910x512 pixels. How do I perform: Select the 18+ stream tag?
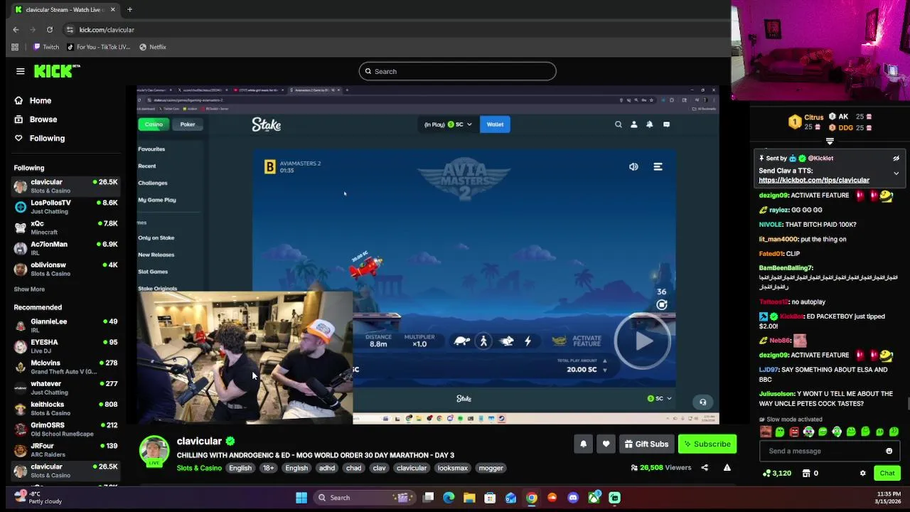[268, 468]
